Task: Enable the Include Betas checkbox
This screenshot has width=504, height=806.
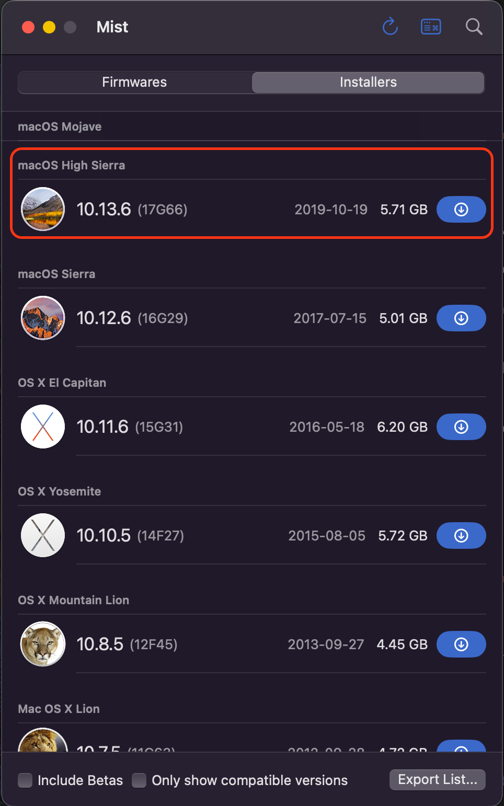Action: (x=25, y=780)
